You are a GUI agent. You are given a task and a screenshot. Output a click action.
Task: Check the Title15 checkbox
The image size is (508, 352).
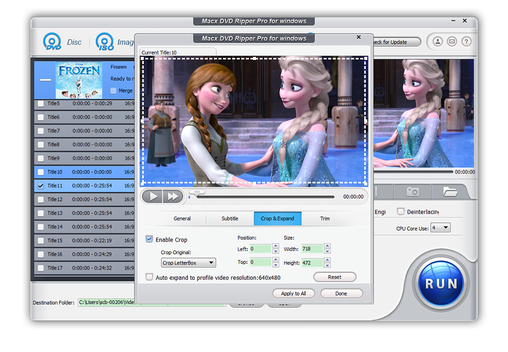41,241
